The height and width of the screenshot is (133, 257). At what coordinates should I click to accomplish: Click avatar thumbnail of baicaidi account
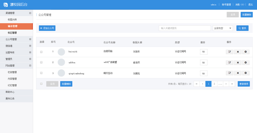tap(61, 52)
